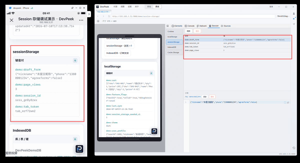The image size is (300, 163).
Task: Click the blue M icon in right sidebar
Action: click(294, 19)
